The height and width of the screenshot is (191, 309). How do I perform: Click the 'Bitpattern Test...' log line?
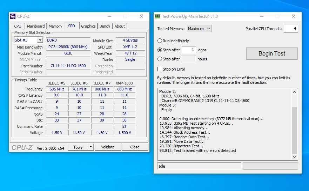pyautogui.click(x=181, y=146)
